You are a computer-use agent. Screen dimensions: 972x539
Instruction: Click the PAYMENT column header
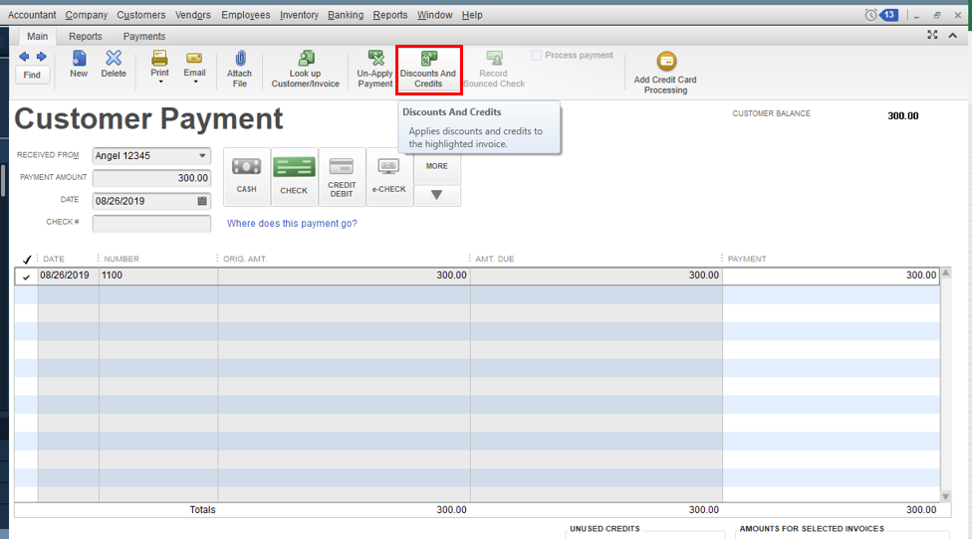[x=747, y=260]
